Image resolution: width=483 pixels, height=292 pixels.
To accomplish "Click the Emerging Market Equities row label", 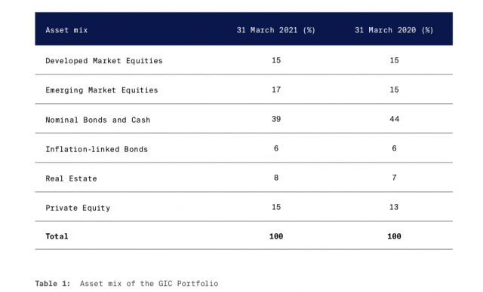I will click(x=102, y=90).
